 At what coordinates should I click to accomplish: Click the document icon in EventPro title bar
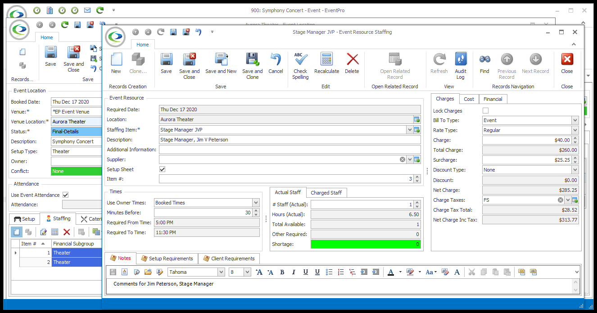pos(50,10)
